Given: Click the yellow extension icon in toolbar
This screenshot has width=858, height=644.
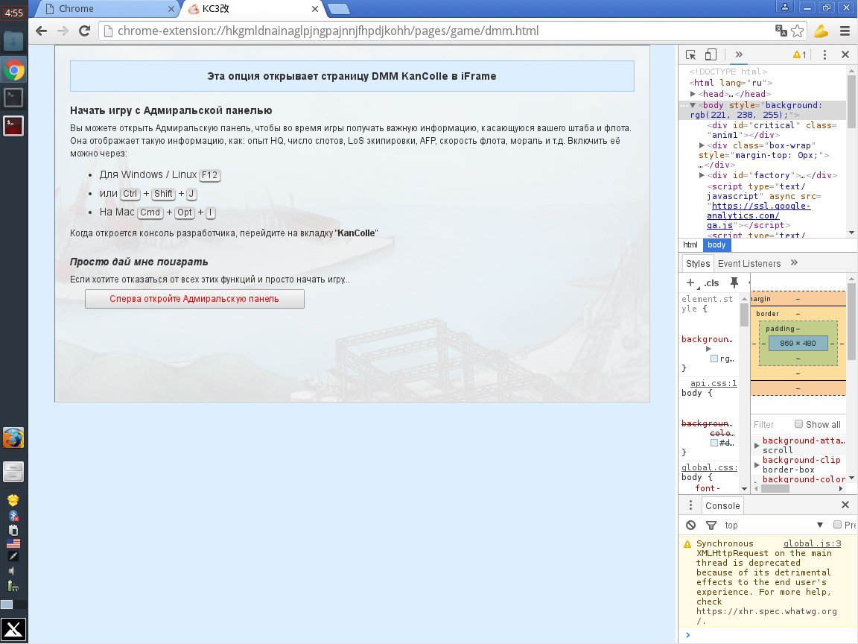Looking at the screenshot, I should pyautogui.click(x=821, y=31).
